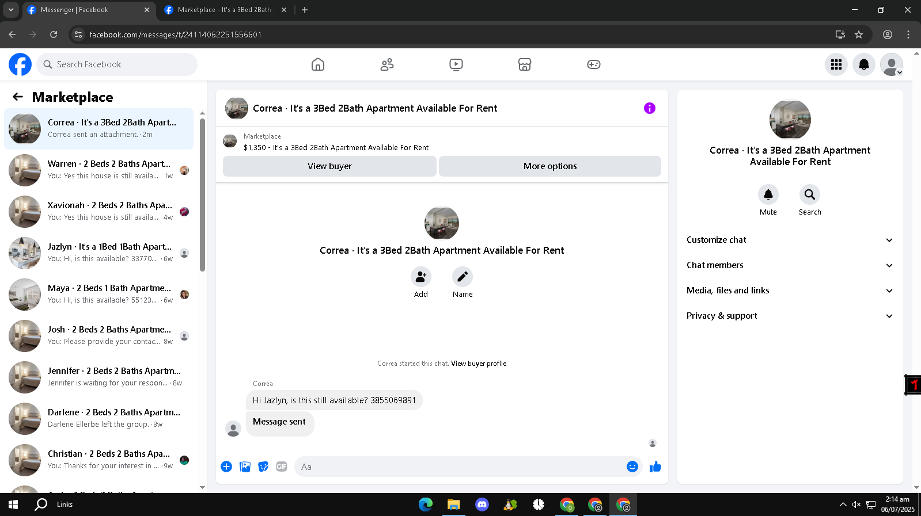Go back using Marketplace back arrow
The width and height of the screenshot is (921, 516).
pos(18,97)
